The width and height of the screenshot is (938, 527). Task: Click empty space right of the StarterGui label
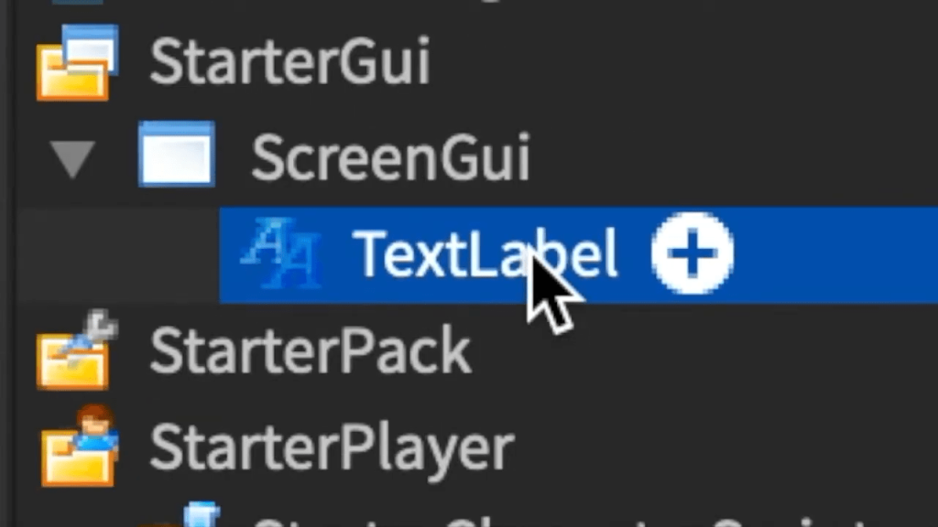point(684,62)
